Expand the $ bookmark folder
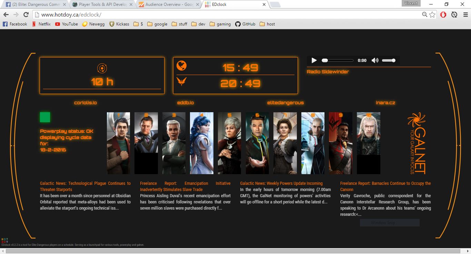Image resolution: width=471 pixels, height=254 pixels. coord(138,24)
